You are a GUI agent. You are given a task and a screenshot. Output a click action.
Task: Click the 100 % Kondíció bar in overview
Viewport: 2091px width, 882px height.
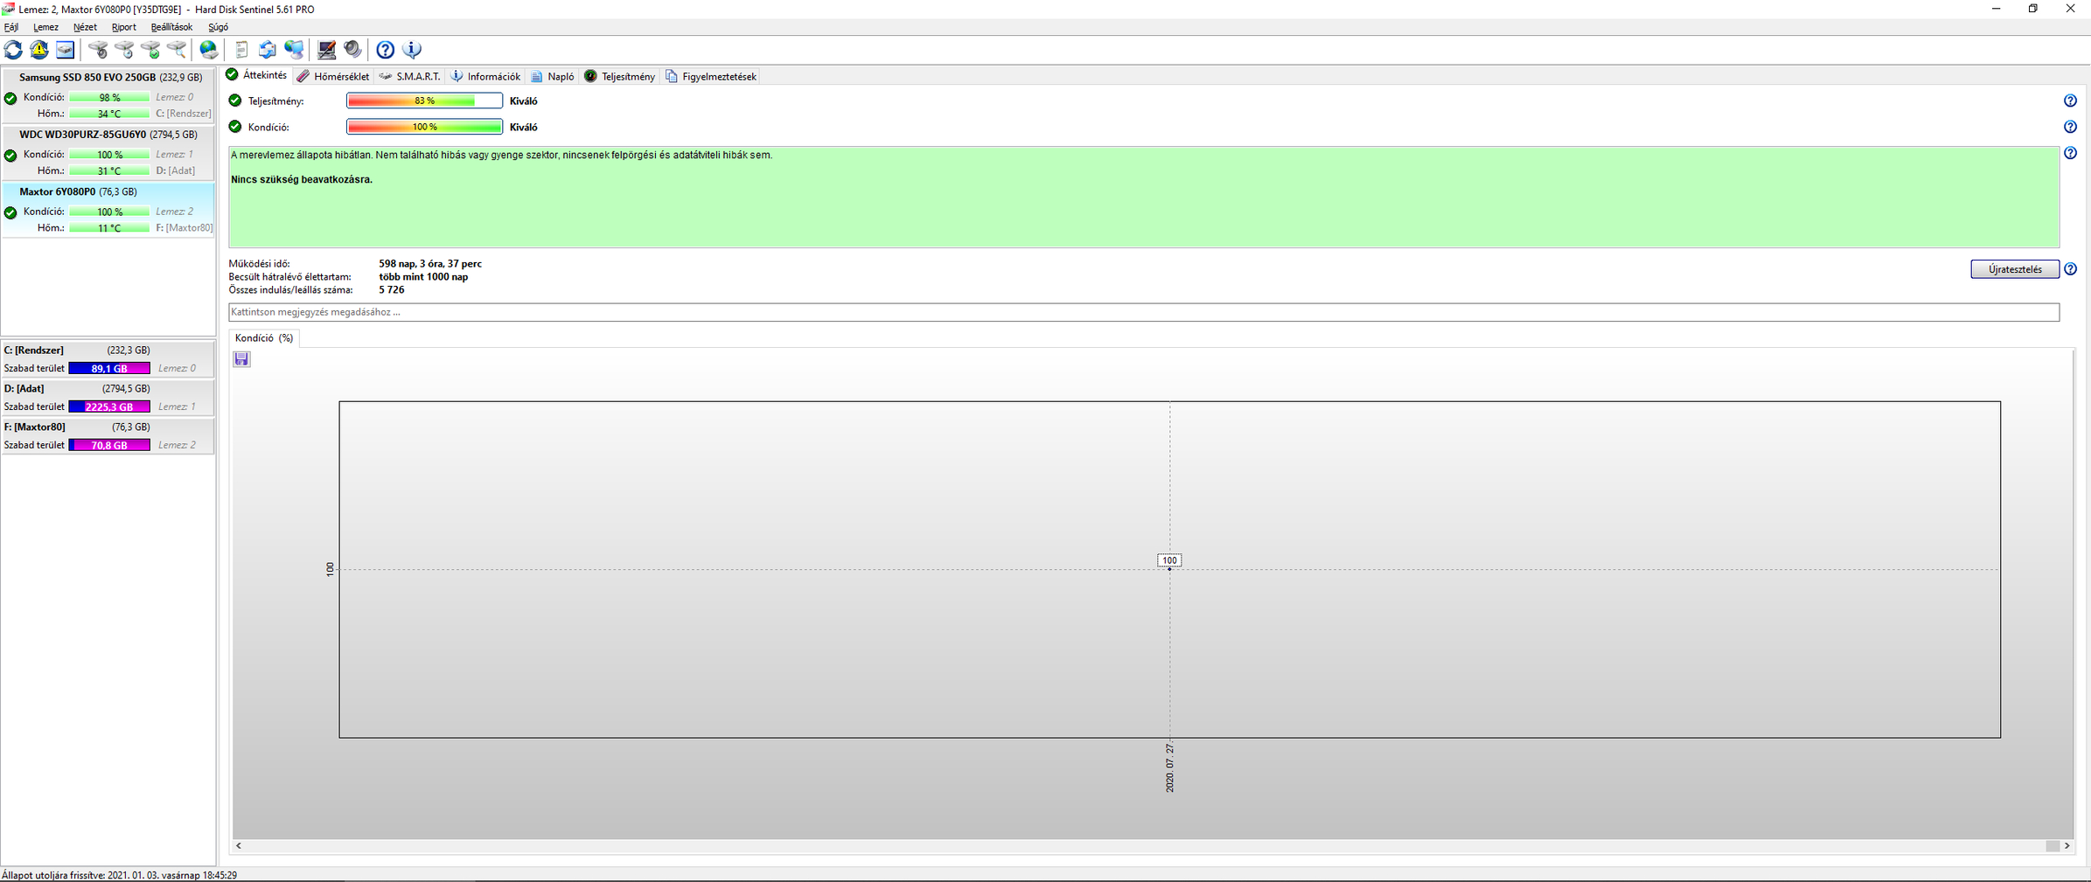tap(424, 127)
